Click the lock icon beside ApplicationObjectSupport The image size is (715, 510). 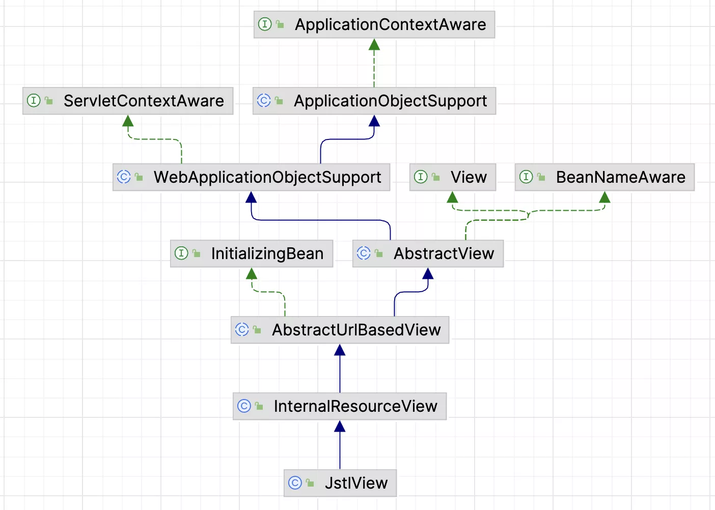point(279,100)
